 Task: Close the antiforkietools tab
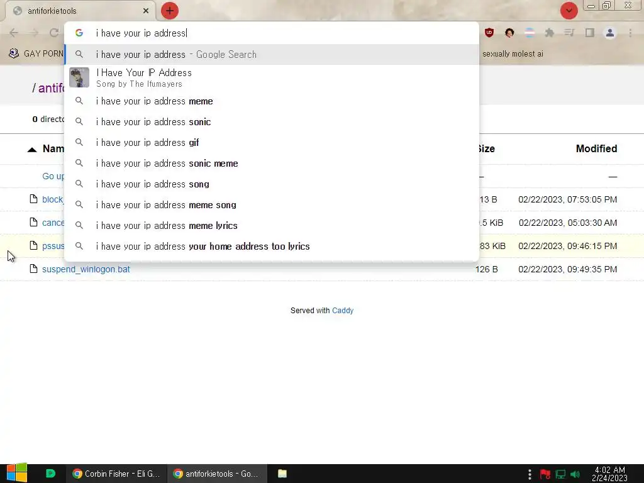coord(146,11)
